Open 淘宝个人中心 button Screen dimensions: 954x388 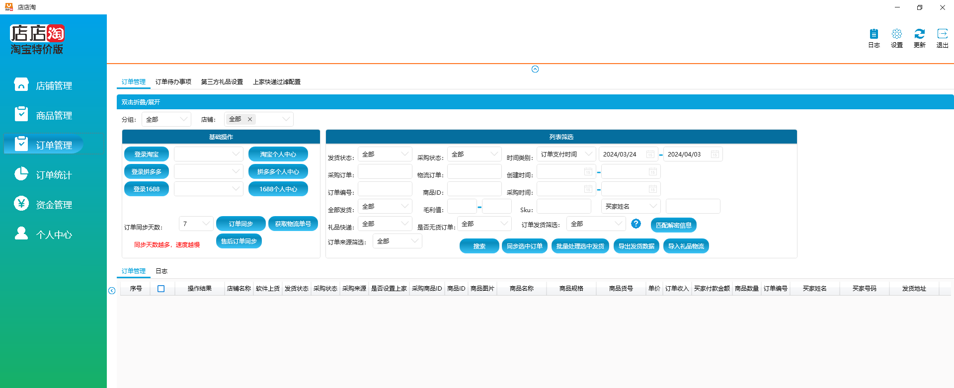[278, 154]
